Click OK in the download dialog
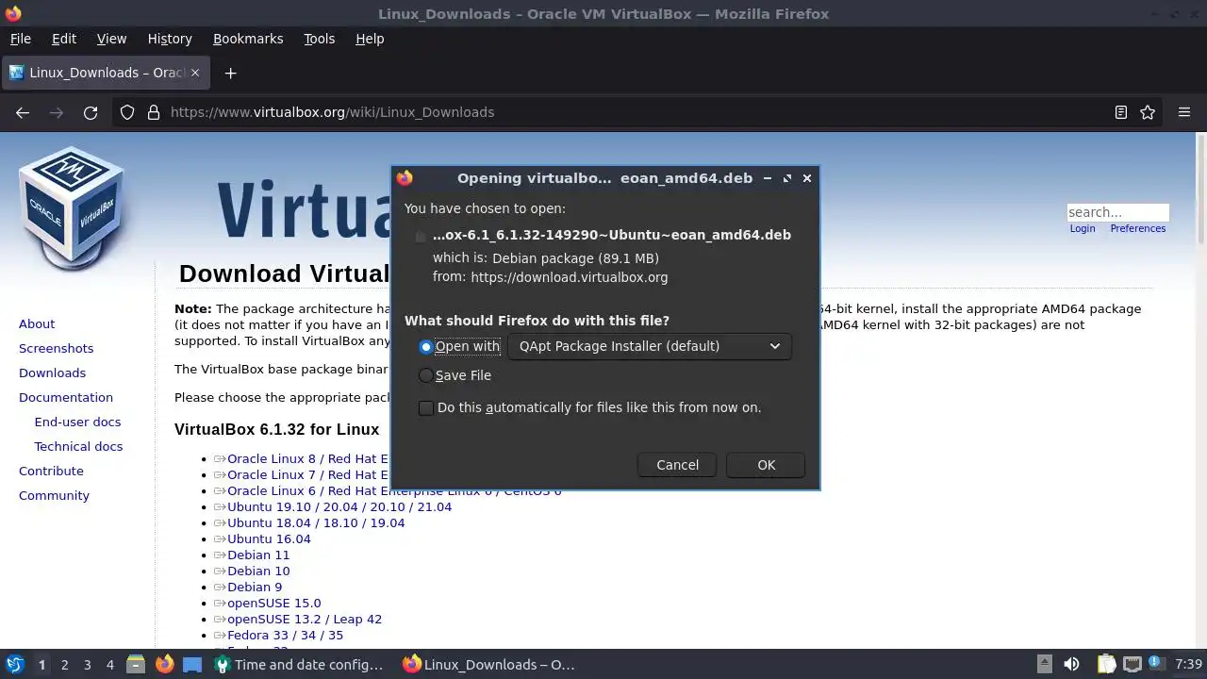The width and height of the screenshot is (1207, 679). 766,465
